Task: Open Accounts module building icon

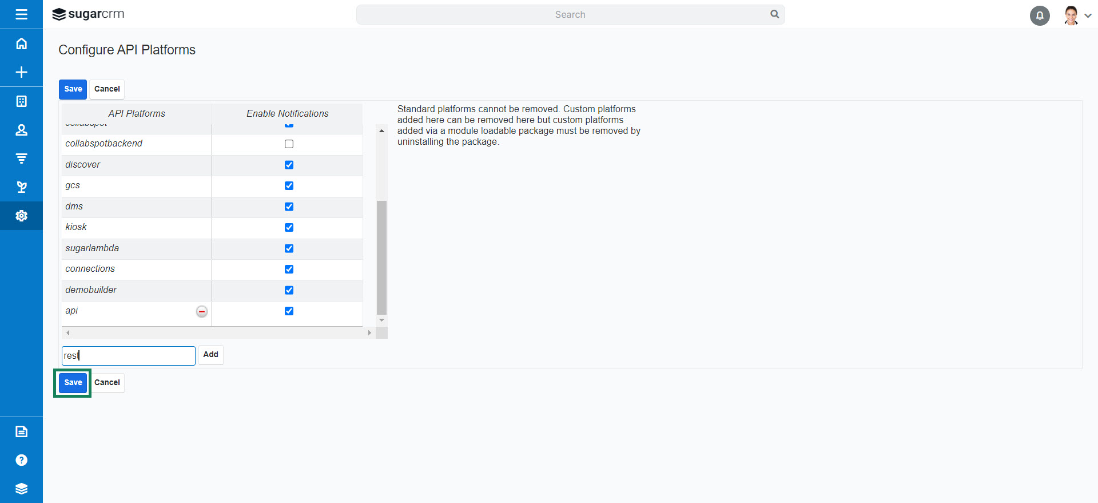Action: [x=21, y=101]
